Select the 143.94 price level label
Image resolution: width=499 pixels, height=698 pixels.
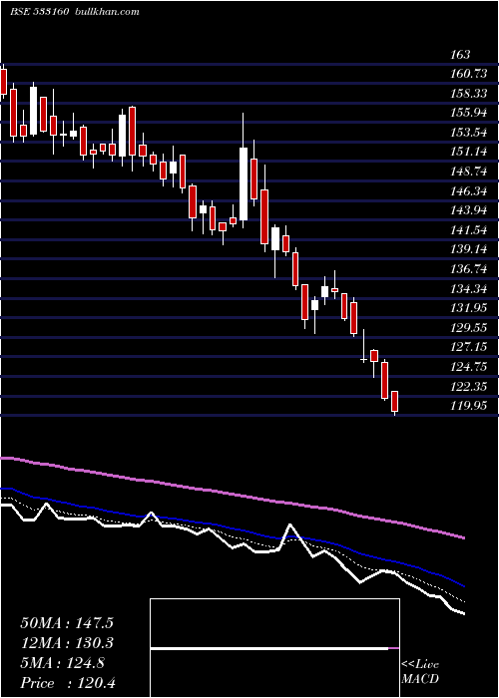click(x=470, y=210)
